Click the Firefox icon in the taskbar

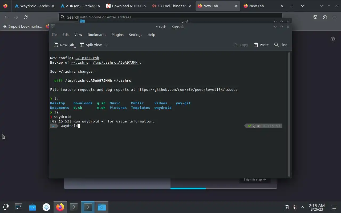(60, 207)
